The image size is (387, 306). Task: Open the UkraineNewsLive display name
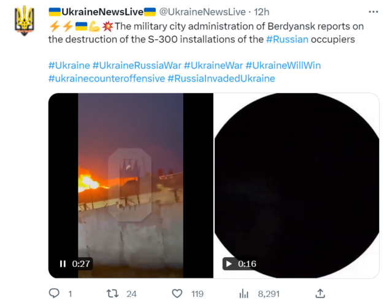(x=102, y=12)
